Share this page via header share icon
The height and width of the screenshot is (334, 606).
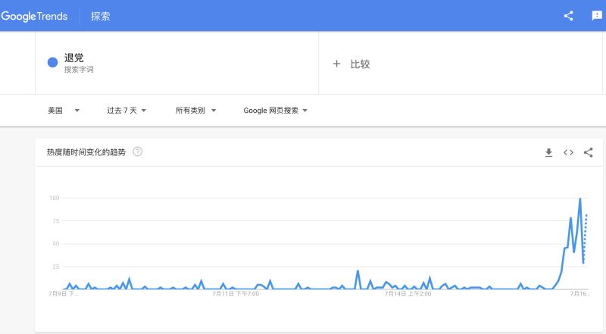click(568, 16)
